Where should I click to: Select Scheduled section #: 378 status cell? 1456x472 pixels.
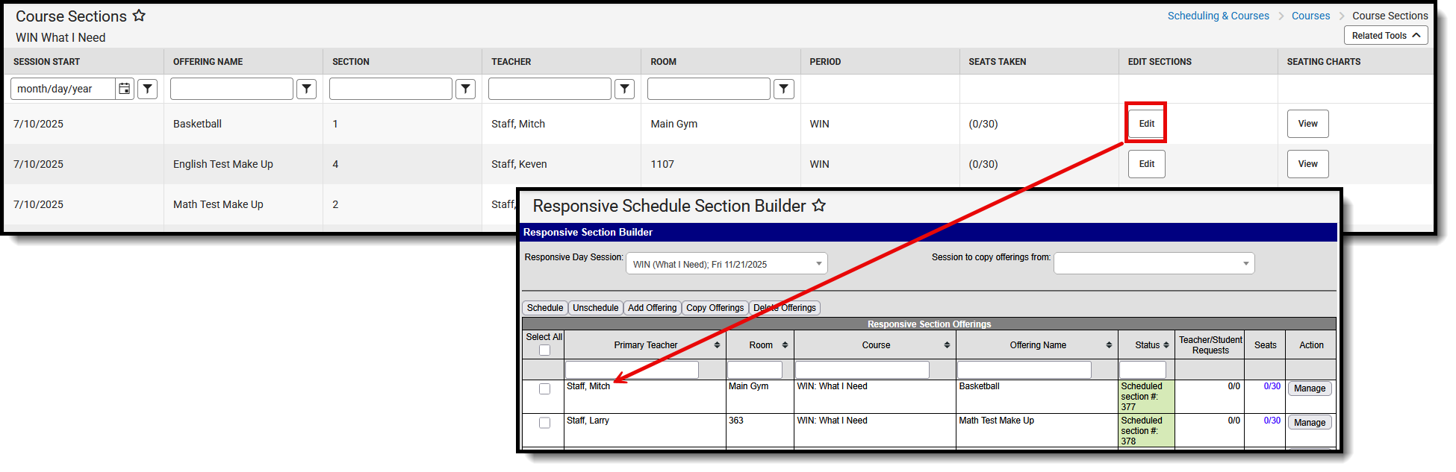coord(1146,431)
